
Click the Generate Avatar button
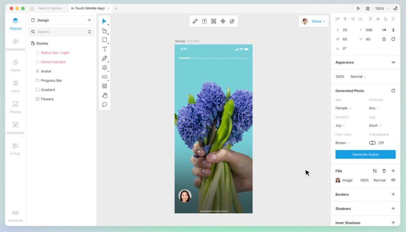(365, 154)
